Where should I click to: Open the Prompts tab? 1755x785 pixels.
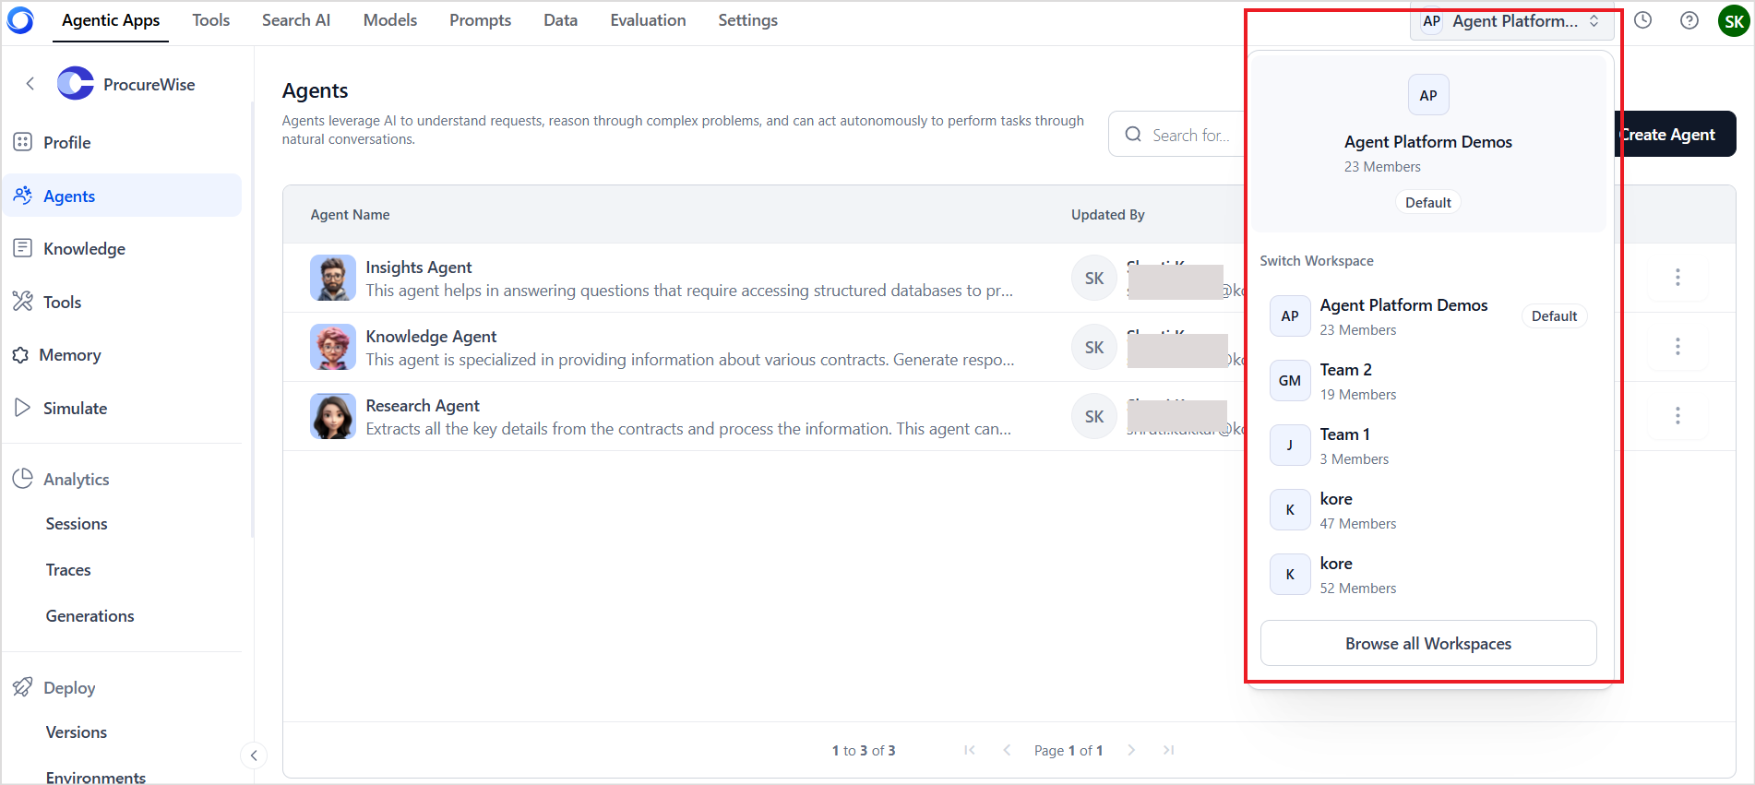click(480, 20)
